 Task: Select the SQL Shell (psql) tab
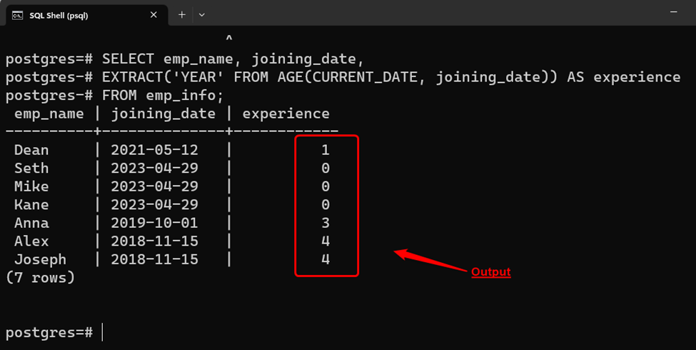pyautogui.click(x=86, y=15)
